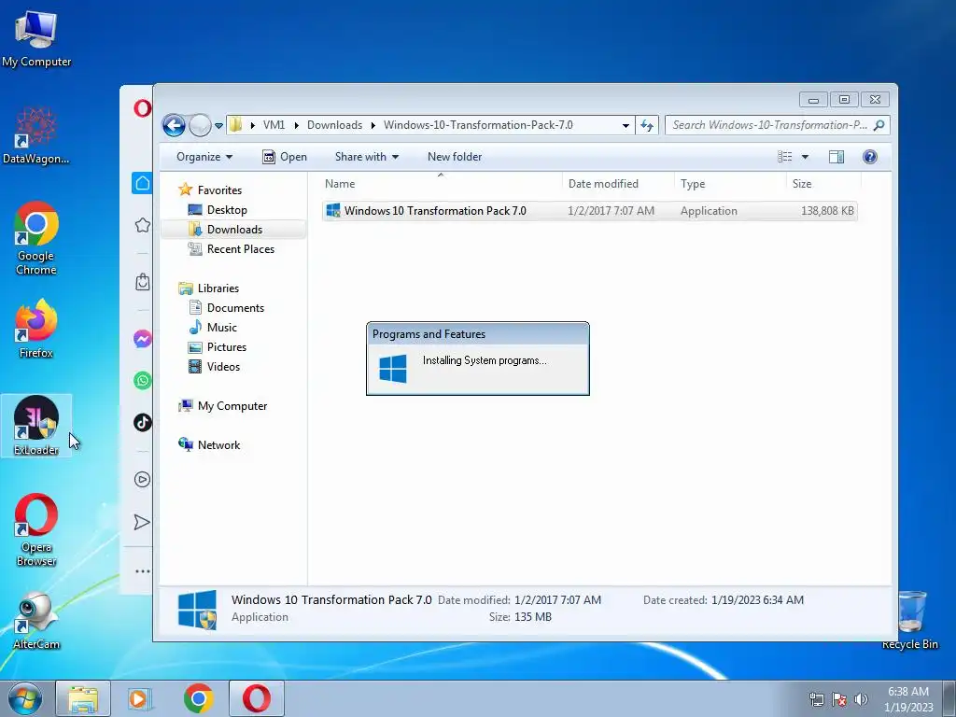Open Opera sidebar bookmarks star icon

point(142,225)
